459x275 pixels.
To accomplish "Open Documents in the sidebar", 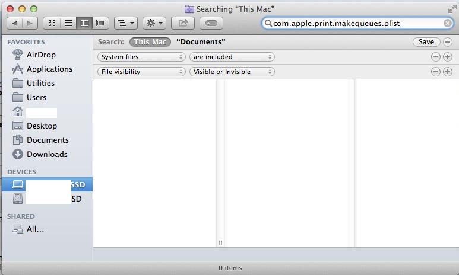I will pos(40,140).
